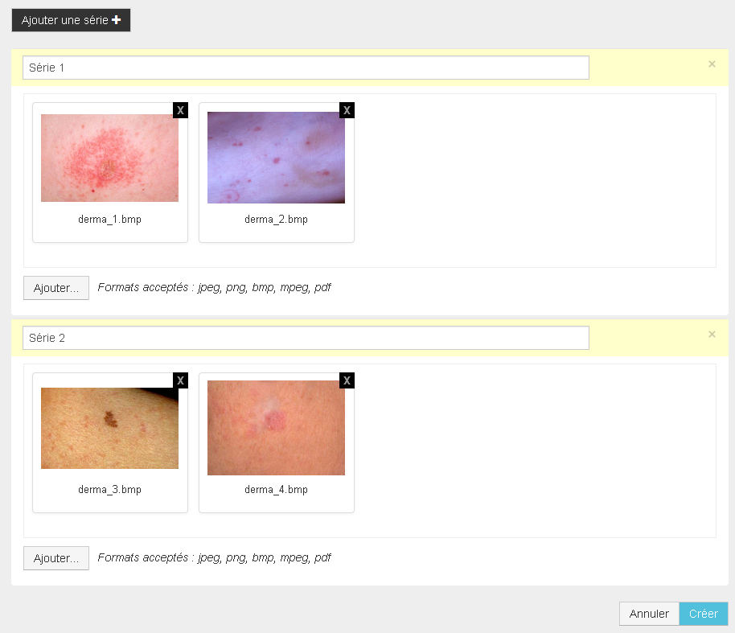
Task: Select the derma_3.bmp file name
Action: click(x=109, y=490)
